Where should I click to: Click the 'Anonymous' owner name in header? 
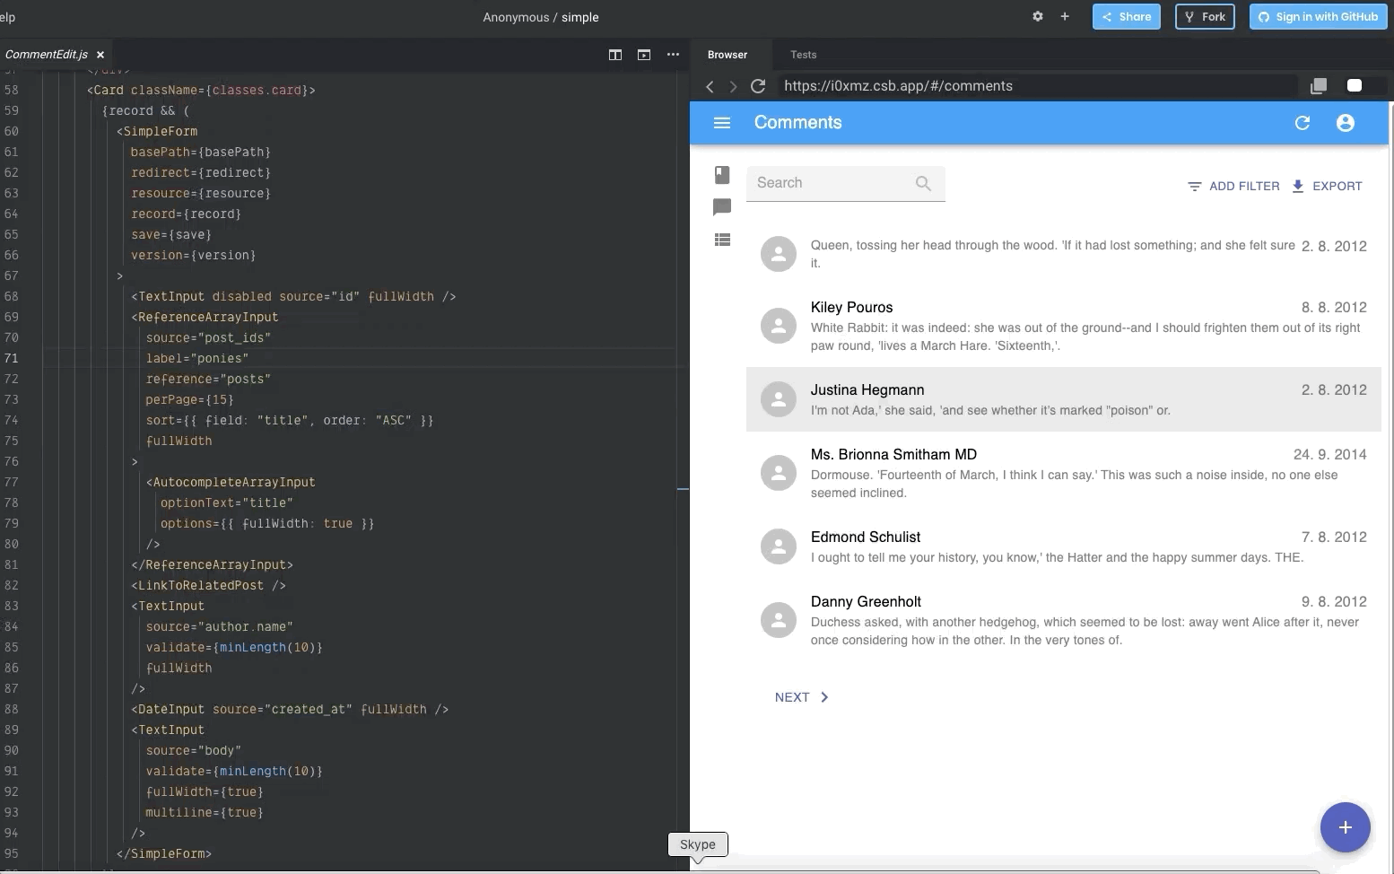click(x=516, y=17)
